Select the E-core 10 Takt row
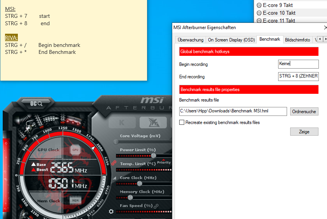The width and height of the screenshot is (327, 219). pyautogui.click(x=291, y=13)
